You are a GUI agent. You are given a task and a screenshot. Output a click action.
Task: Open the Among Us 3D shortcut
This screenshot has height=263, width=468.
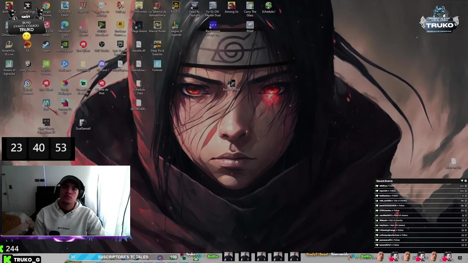coord(65,107)
